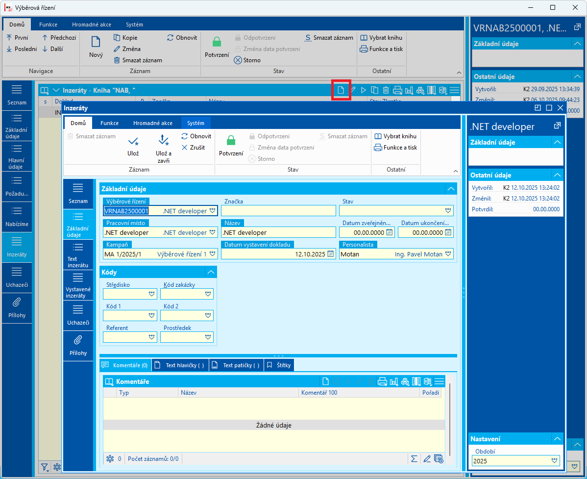
Task: Switch to Hromadné akce tab in Inzeráty window
Action: point(153,123)
